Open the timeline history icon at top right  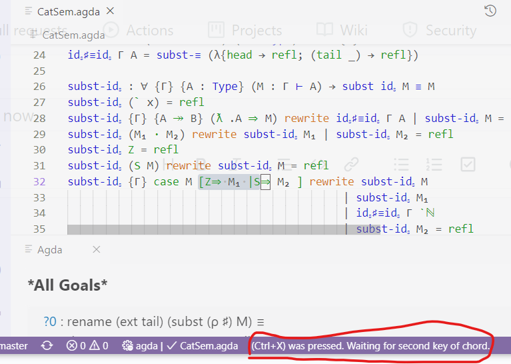[x=490, y=11]
